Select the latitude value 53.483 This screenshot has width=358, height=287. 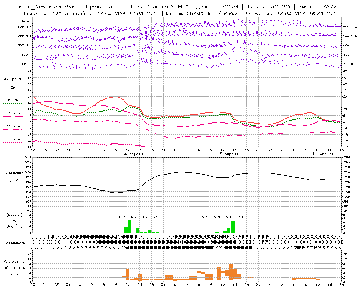tap(281, 7)
